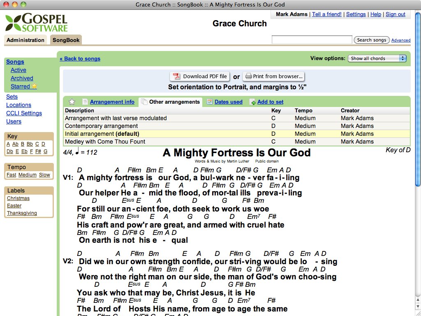
Task: Go back via Back to songs link
Action: (80, 58)
